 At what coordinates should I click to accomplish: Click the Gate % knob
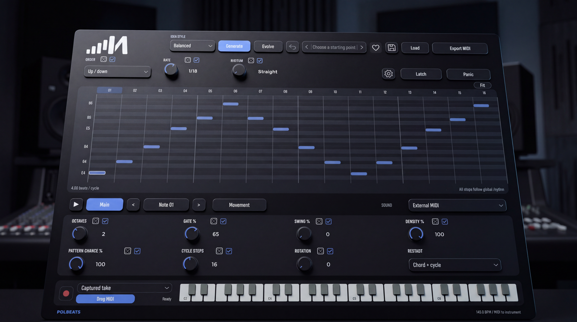pyautogui.click(x=192, y=234)
